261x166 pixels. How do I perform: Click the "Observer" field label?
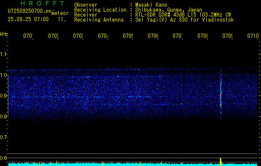click(86, 5)
